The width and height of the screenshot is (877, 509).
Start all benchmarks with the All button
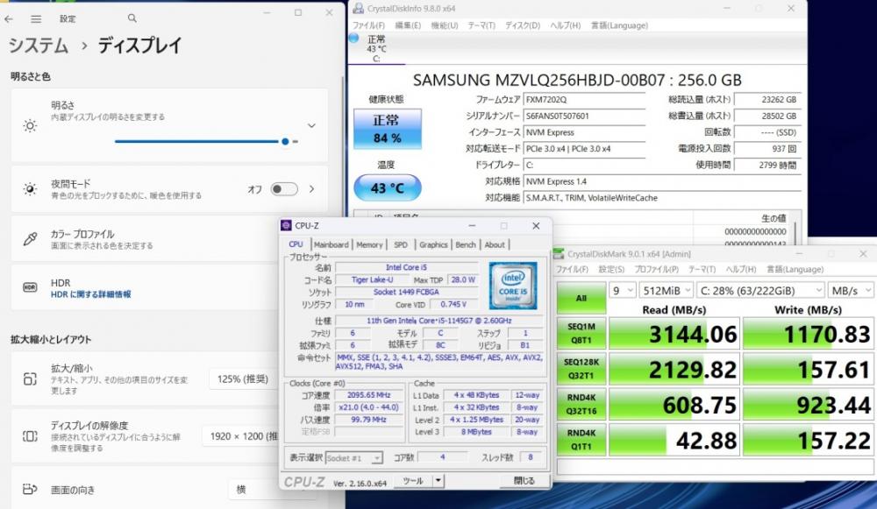(581, 297)
